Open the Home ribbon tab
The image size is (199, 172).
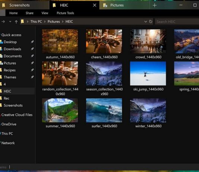13,13
